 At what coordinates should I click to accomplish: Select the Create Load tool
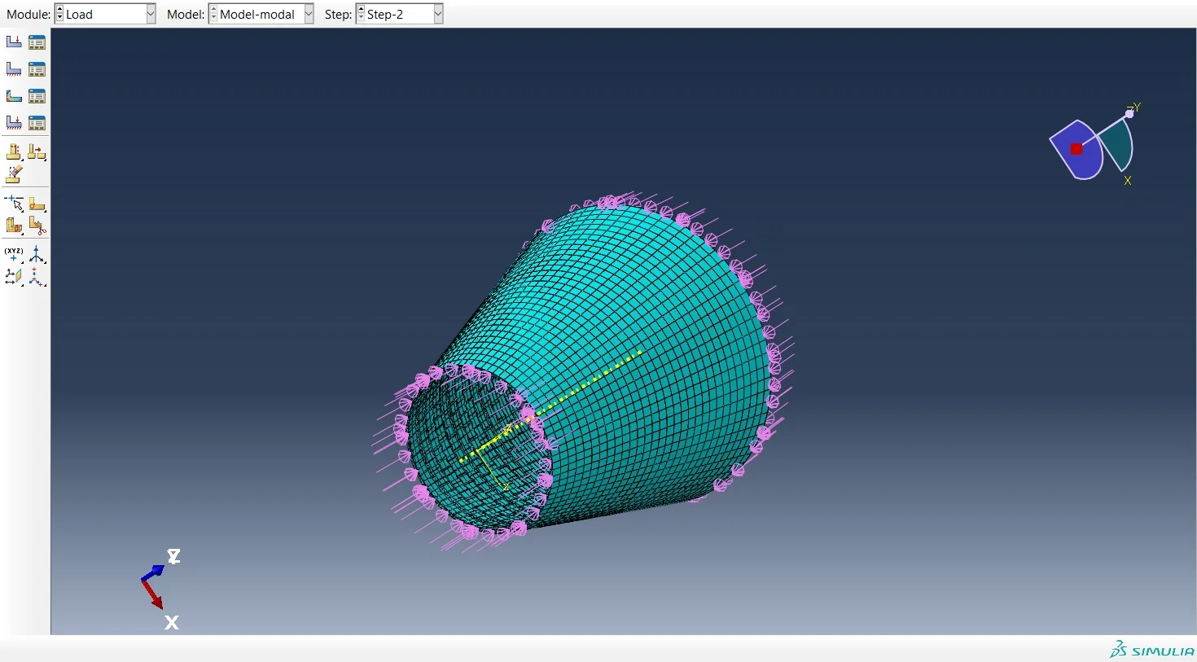(14, 42)
